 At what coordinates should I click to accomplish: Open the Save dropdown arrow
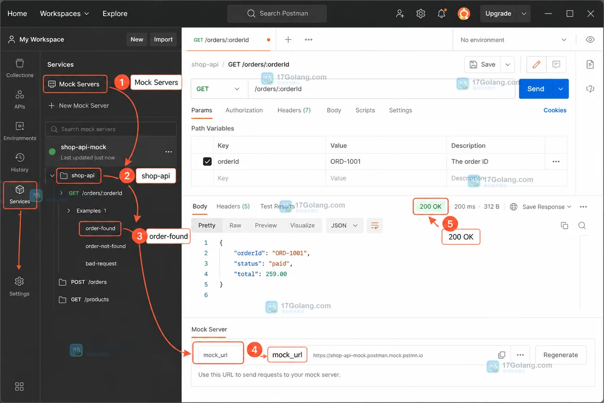(508, 64)
